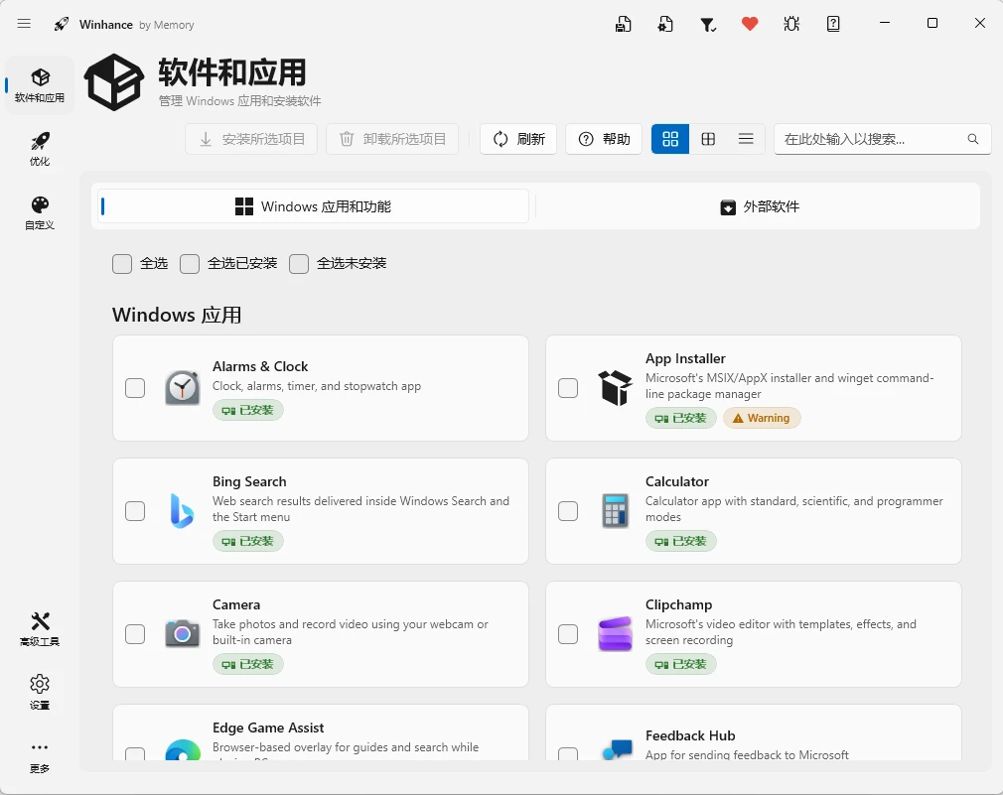1003x795 pixels.
Task: Click 安装所选项目 button
Action: point(251,139)
